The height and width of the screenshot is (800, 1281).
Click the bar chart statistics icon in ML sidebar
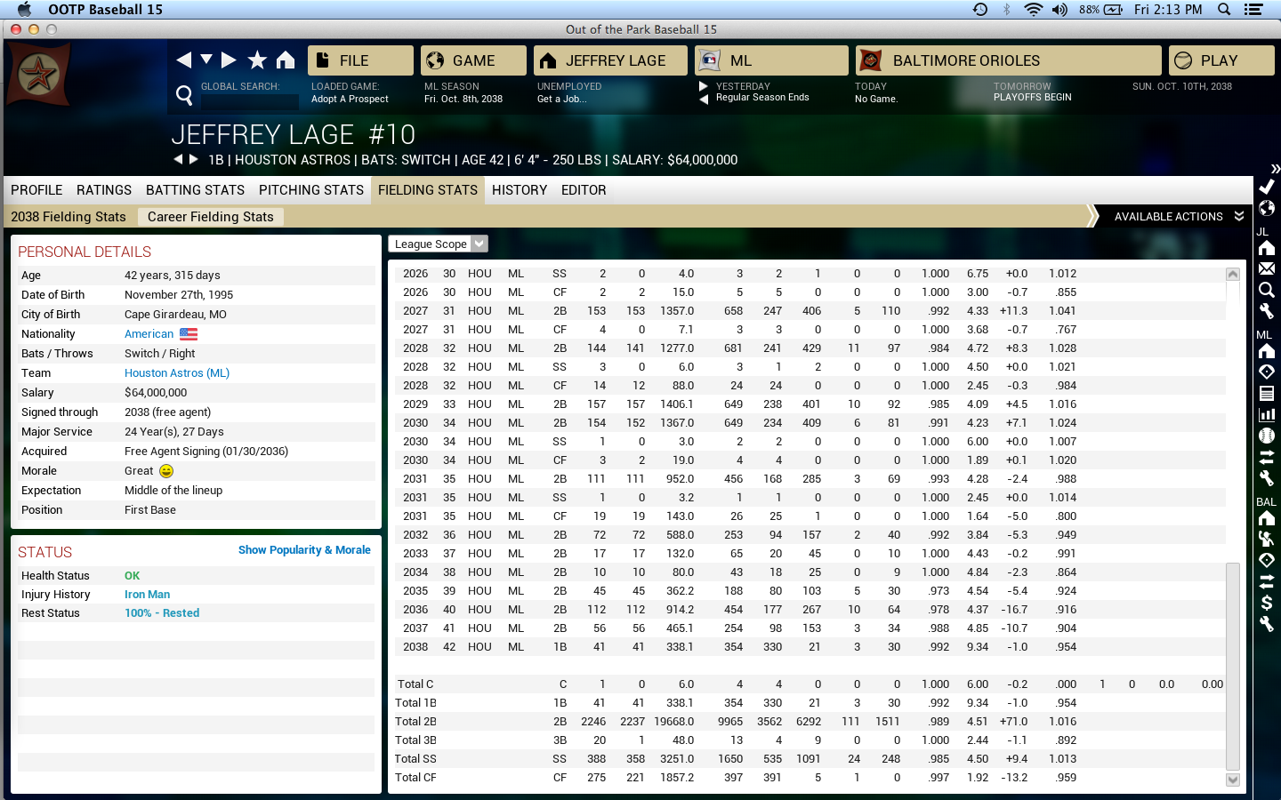[x=1267, y=414]
